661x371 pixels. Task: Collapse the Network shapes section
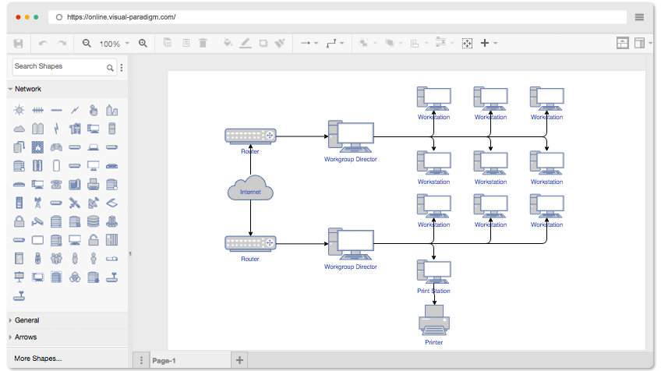tap(67, 89)
